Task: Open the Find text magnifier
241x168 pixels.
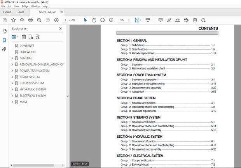Action: pos(39,20)
